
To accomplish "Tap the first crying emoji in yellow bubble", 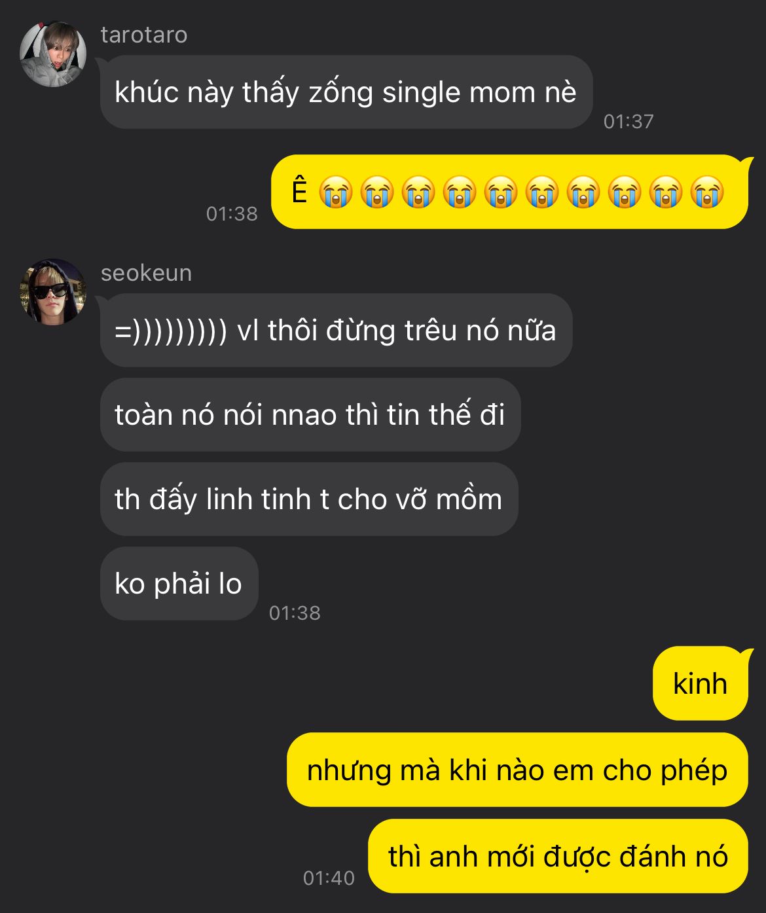I will click(336, 192).
